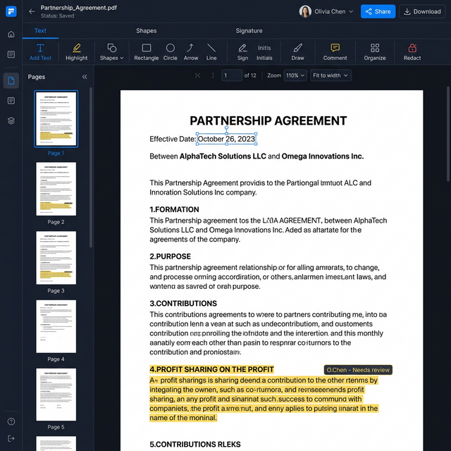Click the selected October 26, 2023 text box
The width and height of the screenshot is (451, 451).
point(226,139)
